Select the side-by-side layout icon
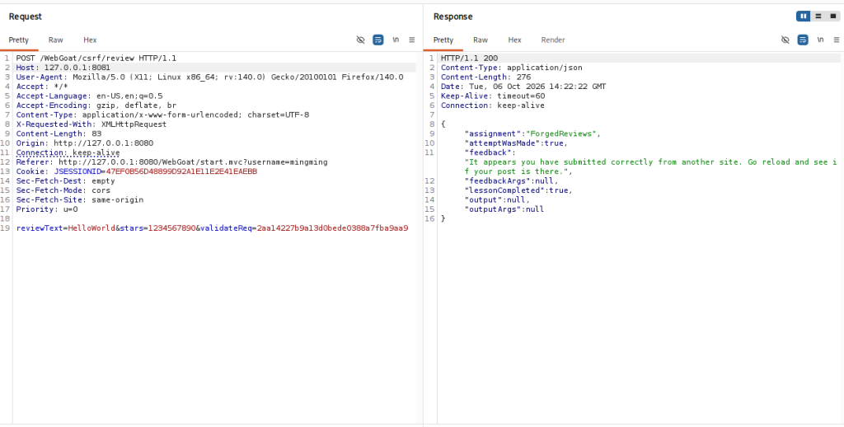844x427 pixels. pos(804,16)
